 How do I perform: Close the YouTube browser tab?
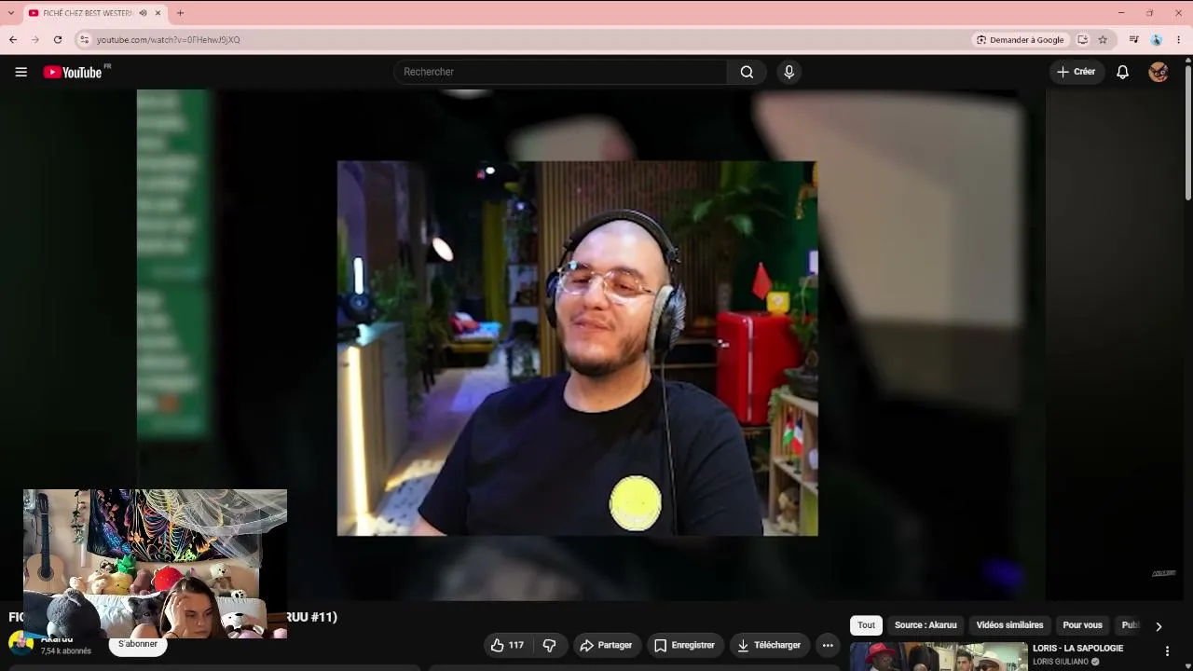pyautogui.click(x=158, y=13)
